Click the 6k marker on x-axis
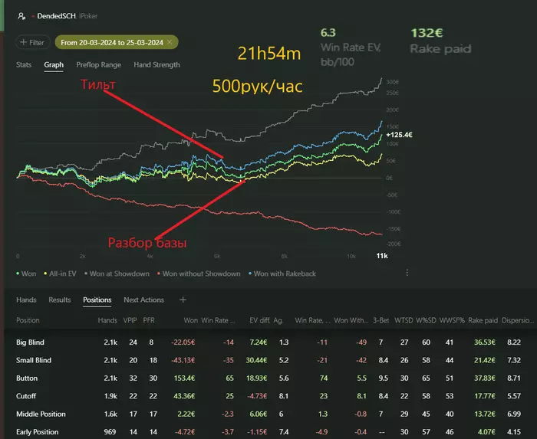Image resolution: width=537 pixels, height=439 pixels. (x=217, y=256)
